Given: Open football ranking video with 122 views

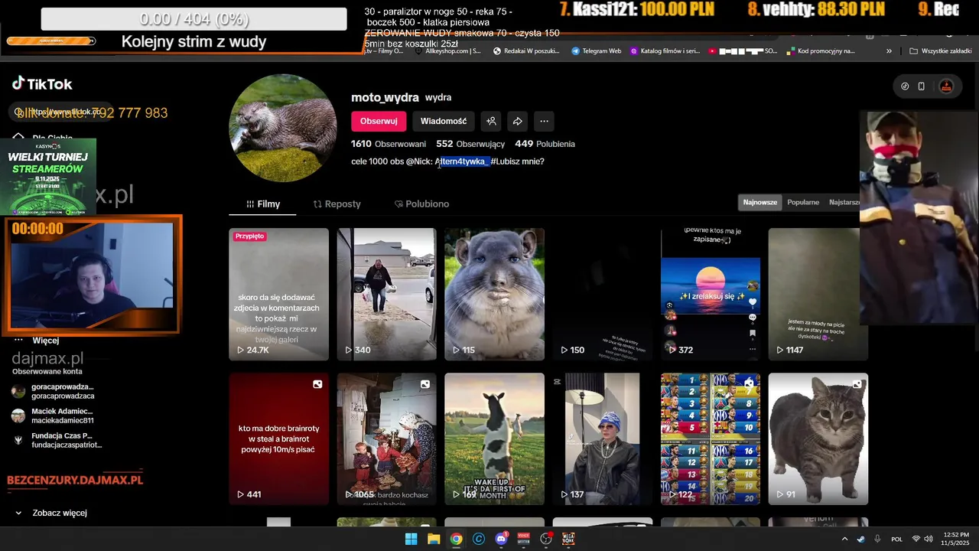Looking at the screenshot, I should coord(711,439).
